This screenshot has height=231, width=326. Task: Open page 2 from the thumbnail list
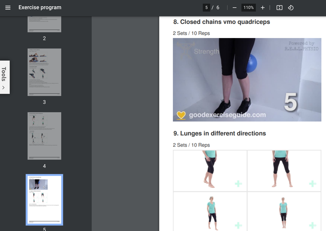click(x=44, y=24)
